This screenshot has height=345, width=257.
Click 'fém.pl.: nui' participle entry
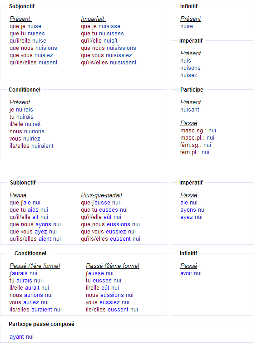[195, 152]
